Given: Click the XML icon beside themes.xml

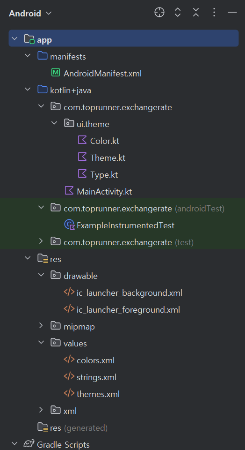Looking at the screenshot, I should pyautogui.click(x=69, y=393).
